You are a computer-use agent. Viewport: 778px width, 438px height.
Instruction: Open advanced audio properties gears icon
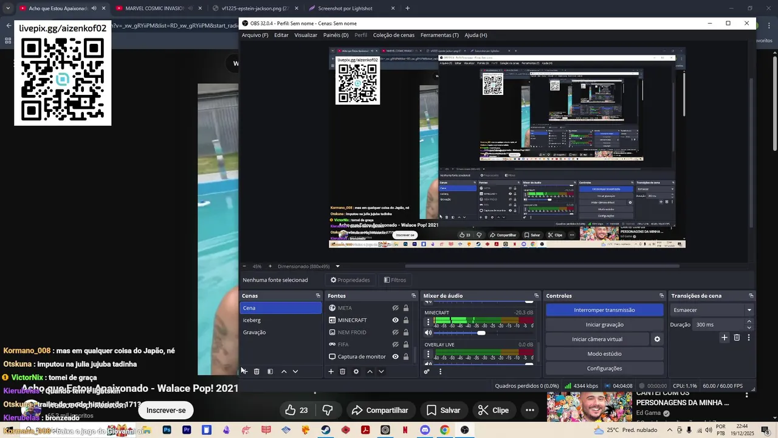[427, 371]
